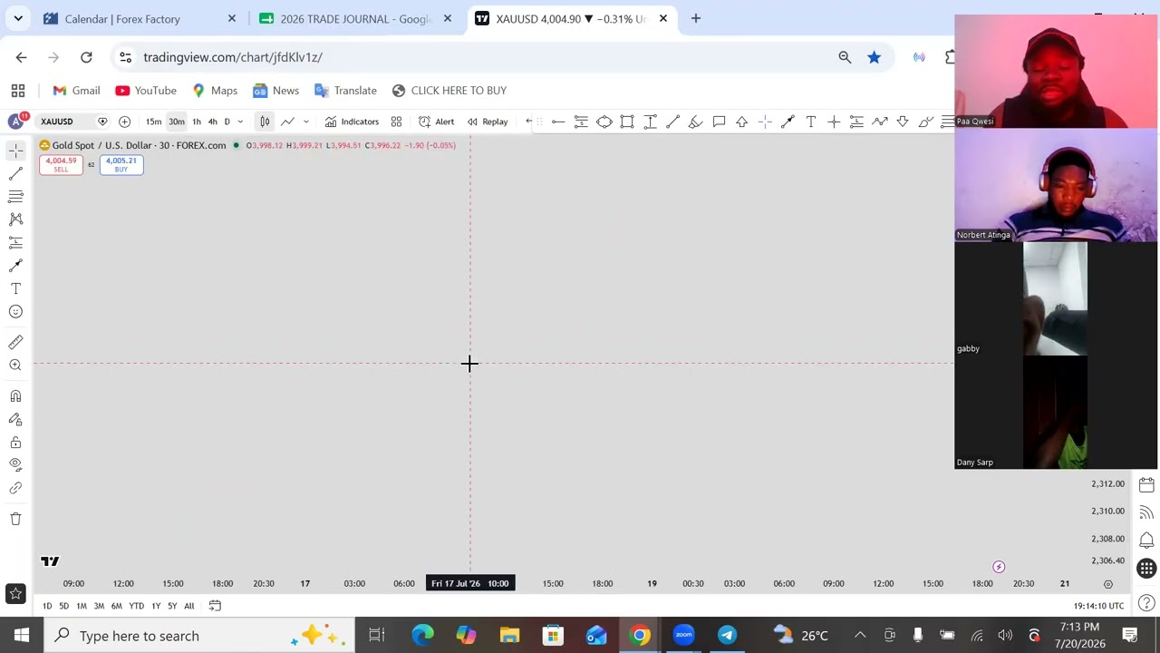
Task: Switch to 2026 TRADE JOURNAL browser tab
Action: [354, 18]
